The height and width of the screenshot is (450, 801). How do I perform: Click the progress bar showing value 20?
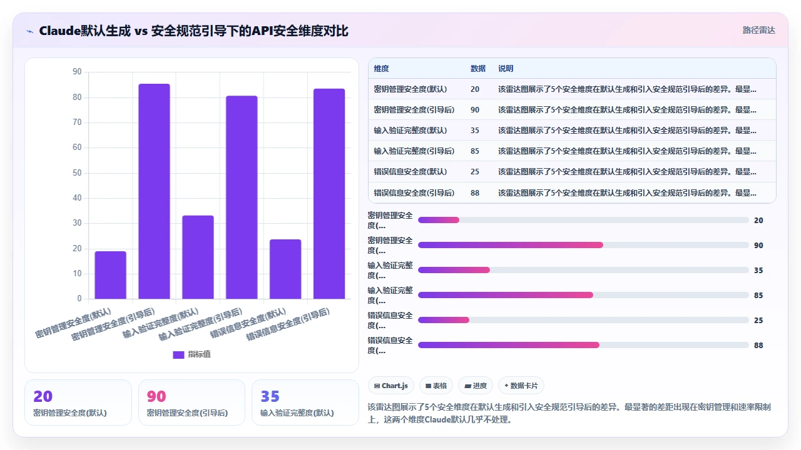pos(583,220)
